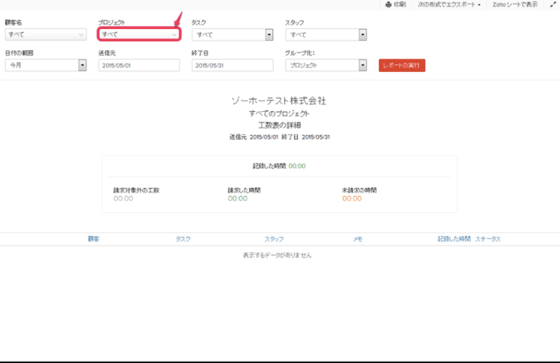Image resolution: width=560 pixels, height=363 pixels.
Task: Sort by the 顧客 column header
Action: point(94,239)
